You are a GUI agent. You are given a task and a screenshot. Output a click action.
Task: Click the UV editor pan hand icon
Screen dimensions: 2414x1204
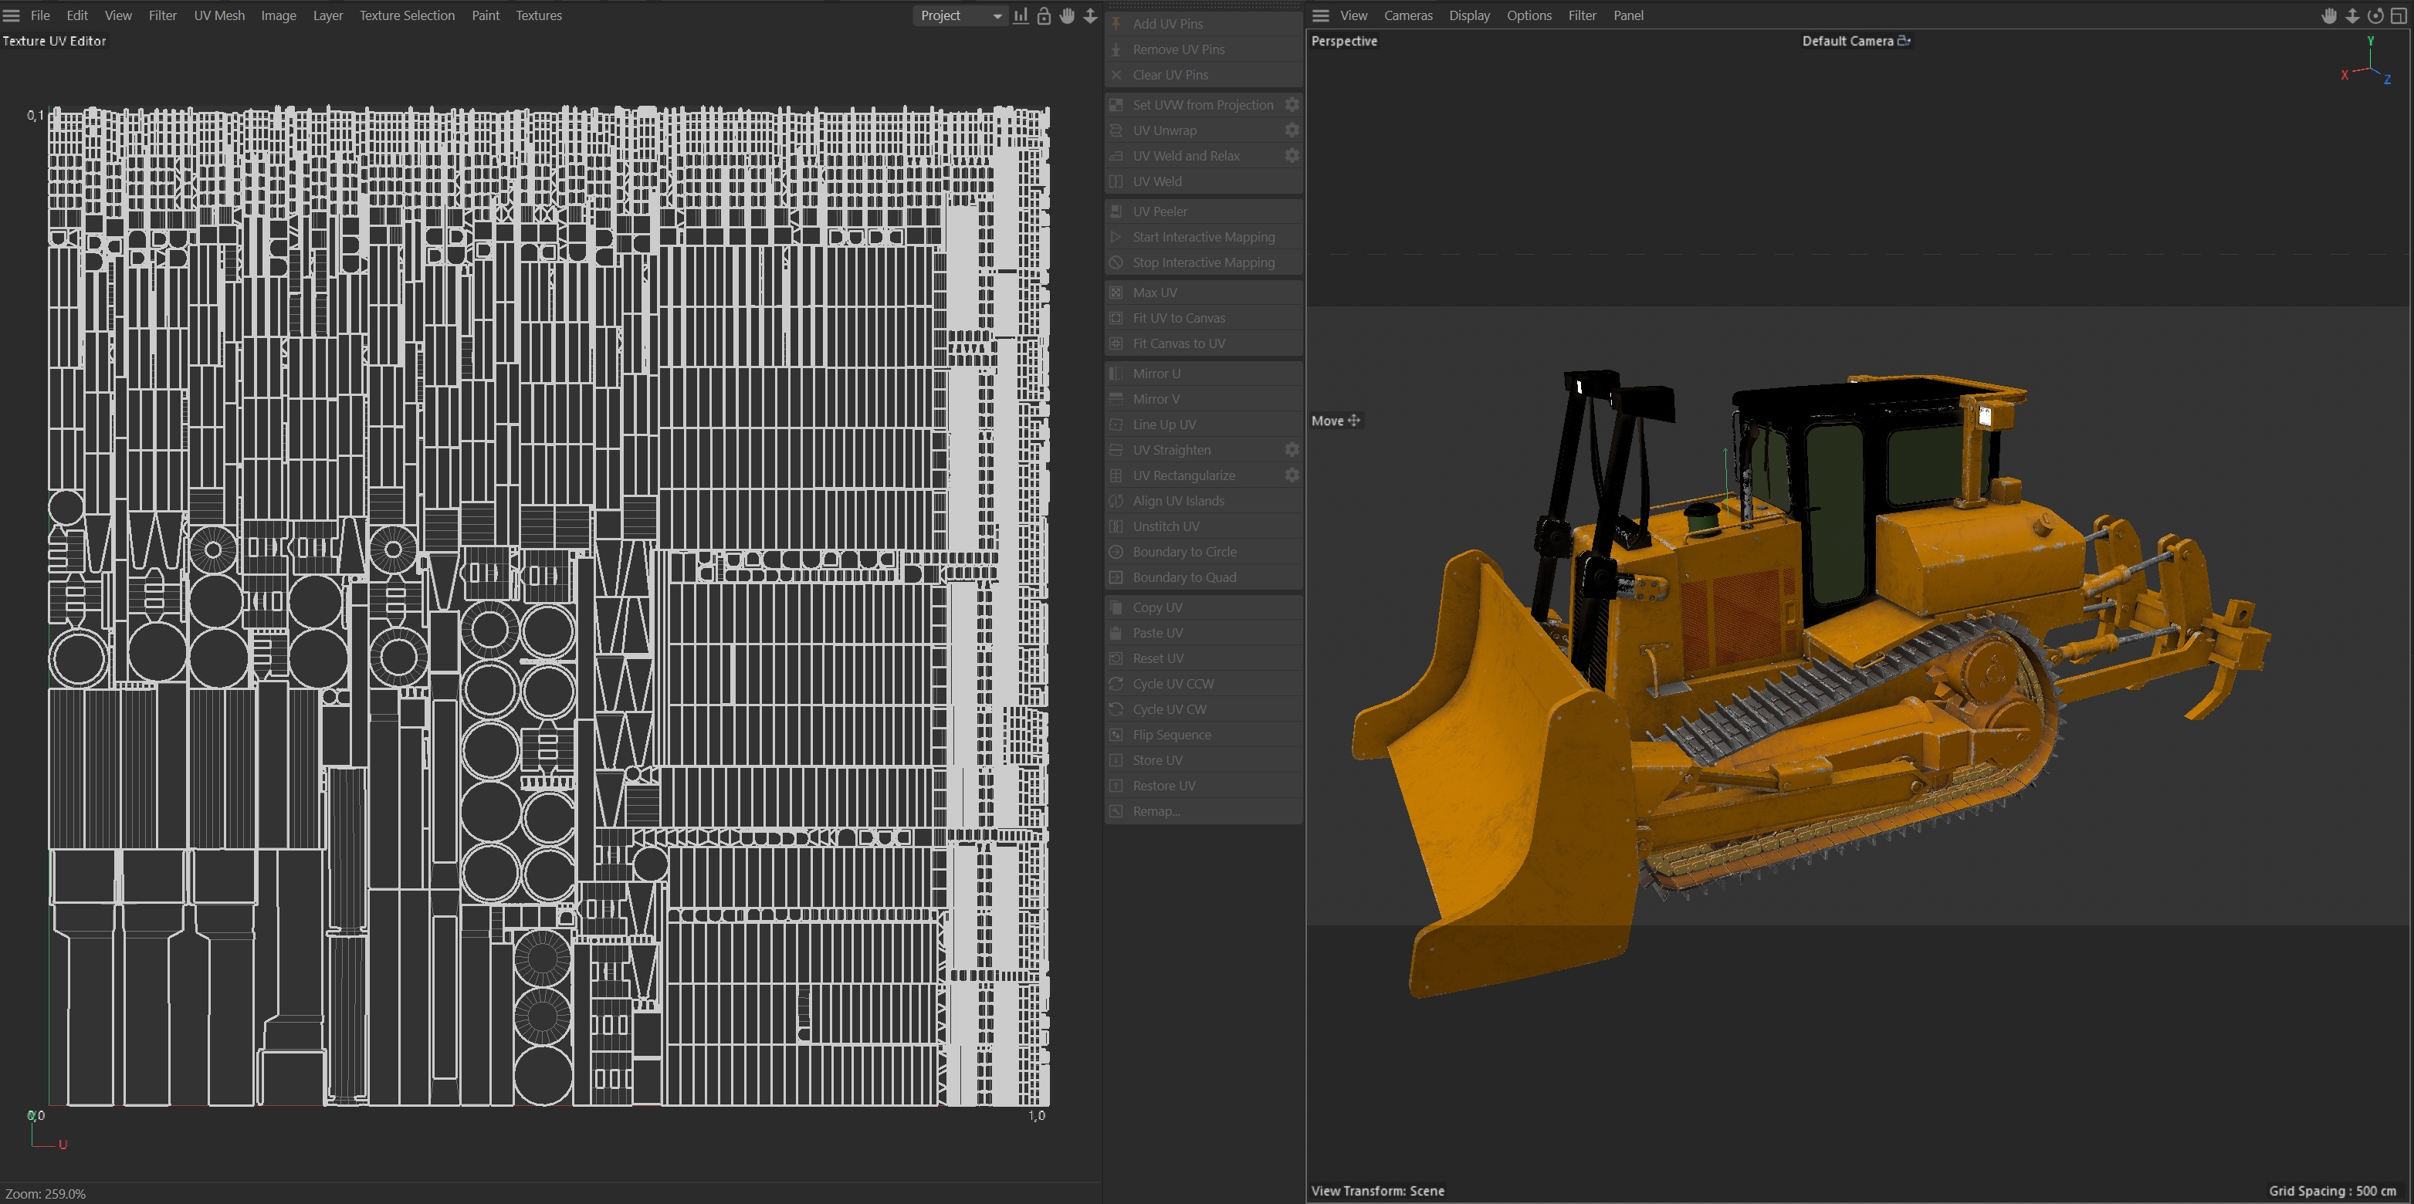coord(1066,16)
